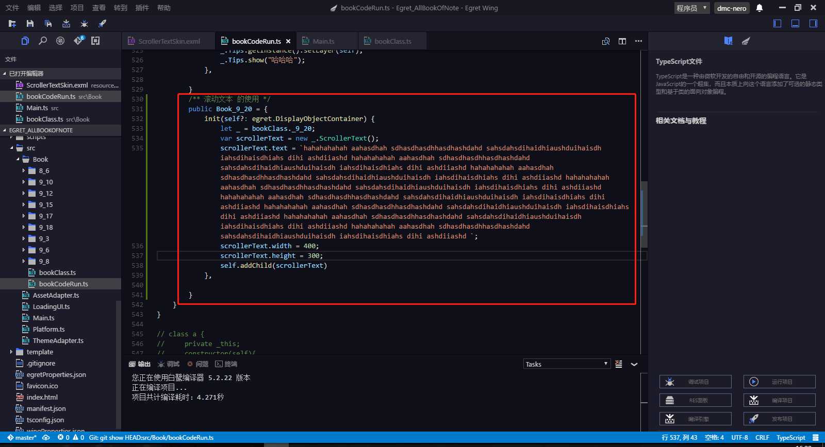Close the bookCodeRun.ts tab

point(288,41)
